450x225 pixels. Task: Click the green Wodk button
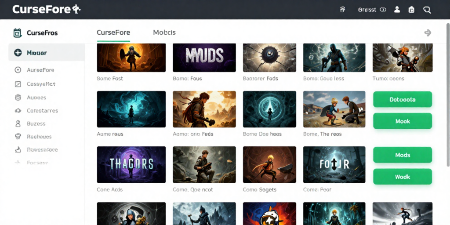[x=403, y=177]
